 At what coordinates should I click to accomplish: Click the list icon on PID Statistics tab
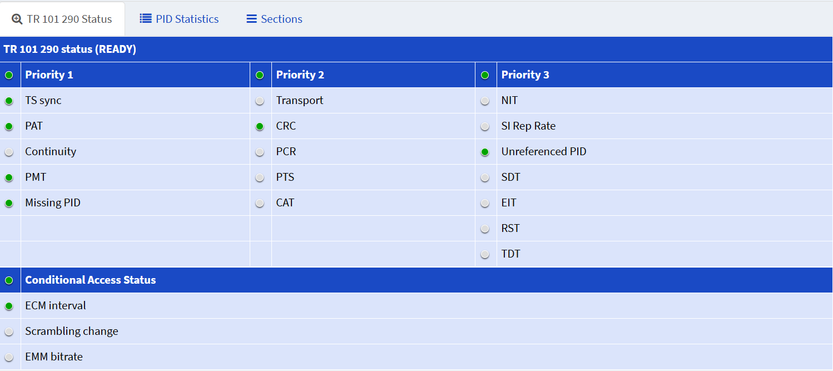point(146,19)
